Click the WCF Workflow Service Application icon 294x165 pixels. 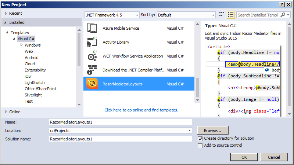[x=92, y=56]
